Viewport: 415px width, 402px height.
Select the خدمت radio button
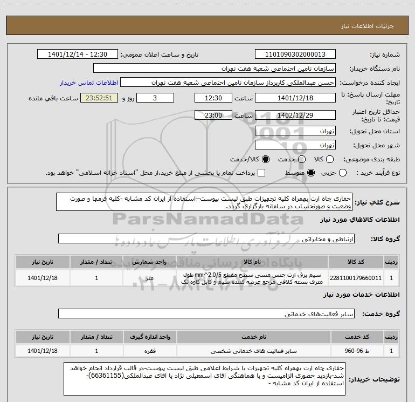tap(302, 159)
